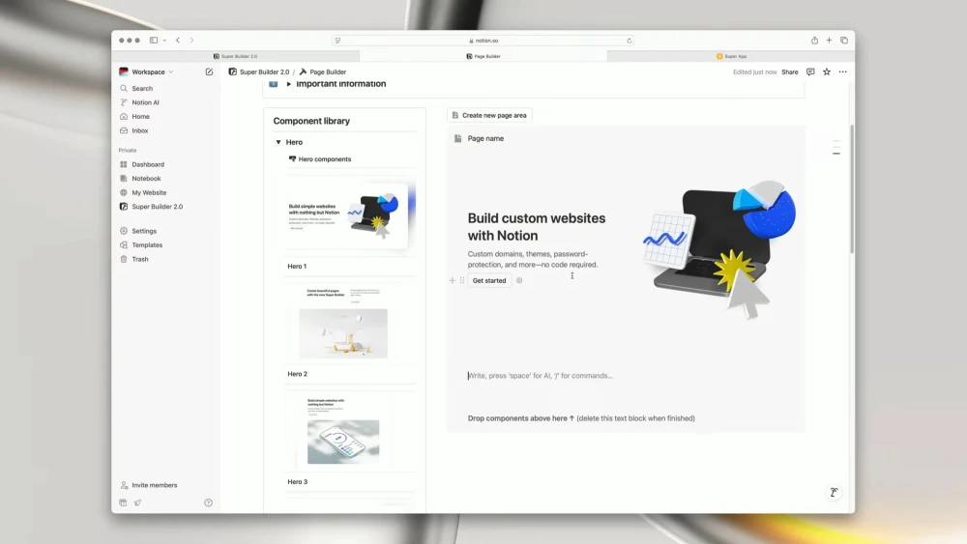Viewport: 967px width, 544px height.
Task: Click the six-dot block drag handle
Action: 462,281
